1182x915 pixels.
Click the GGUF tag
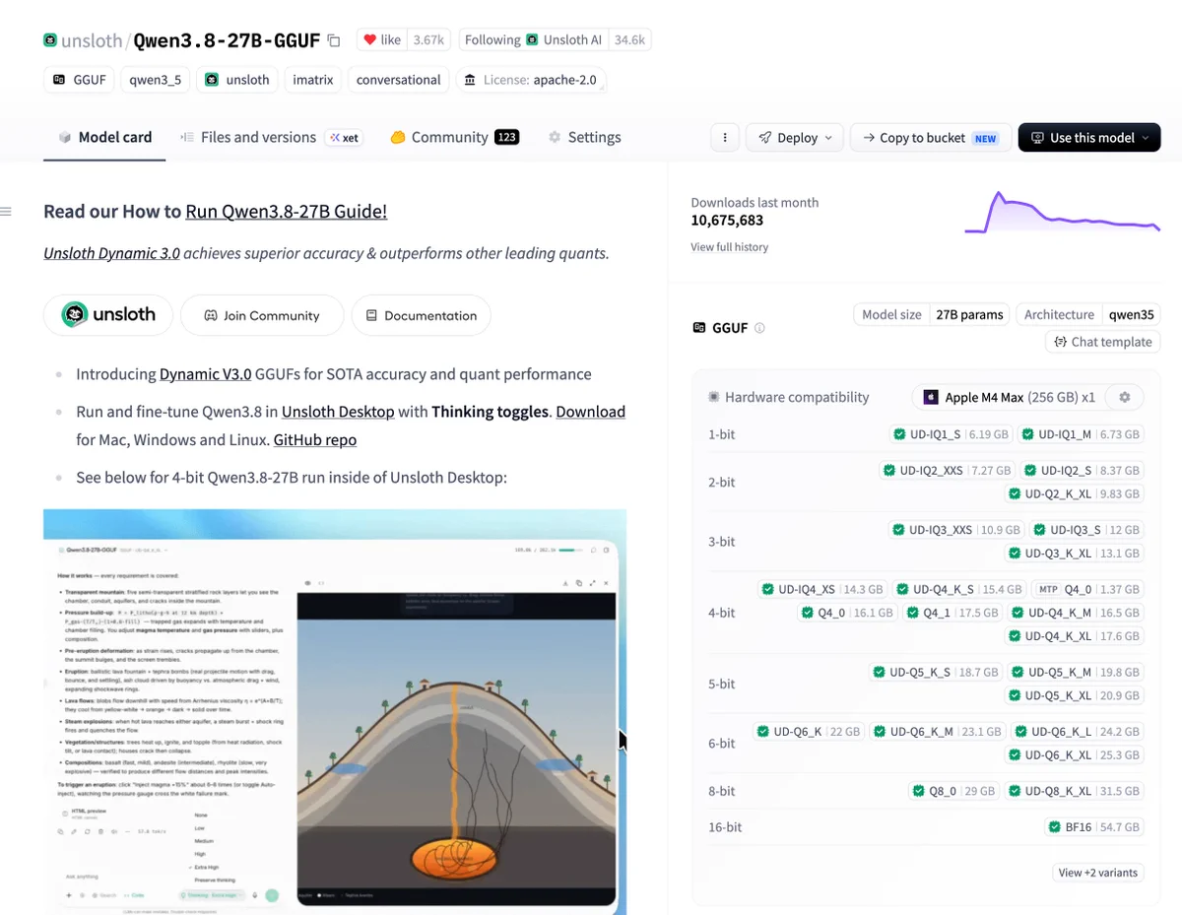tap(79, 80)
